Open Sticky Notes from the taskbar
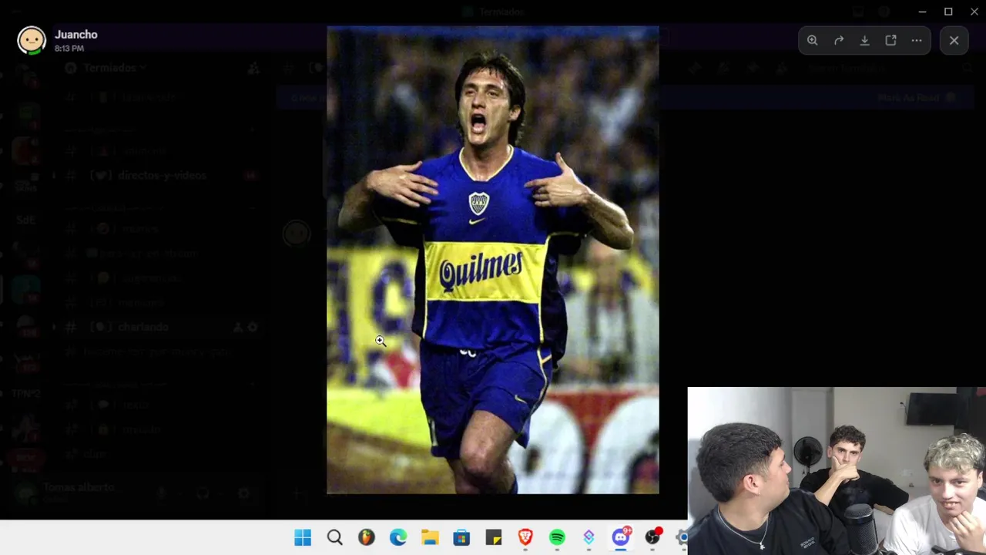The height and width of the screenshot is (555, 986). 494,537
